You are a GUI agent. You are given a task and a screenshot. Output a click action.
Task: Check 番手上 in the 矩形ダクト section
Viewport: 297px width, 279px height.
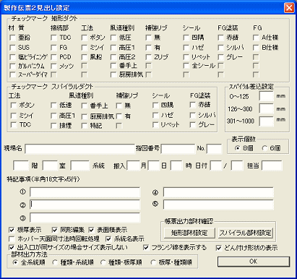coord(113,66)
